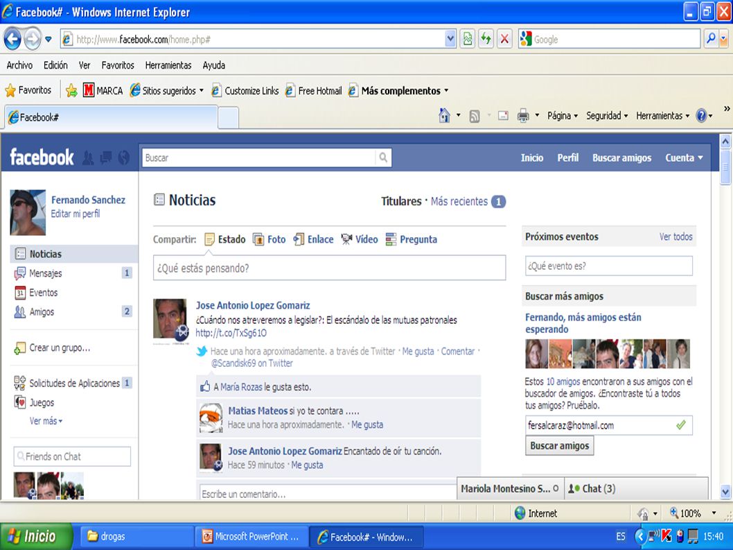
Task: Click the ¿Qué estás pensando? status box
Action: [330, 268]
